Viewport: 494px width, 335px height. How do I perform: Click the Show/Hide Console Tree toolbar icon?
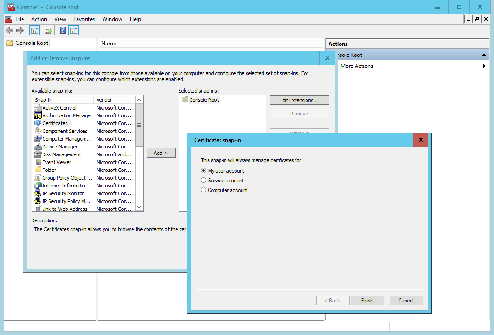coord(34,31)
